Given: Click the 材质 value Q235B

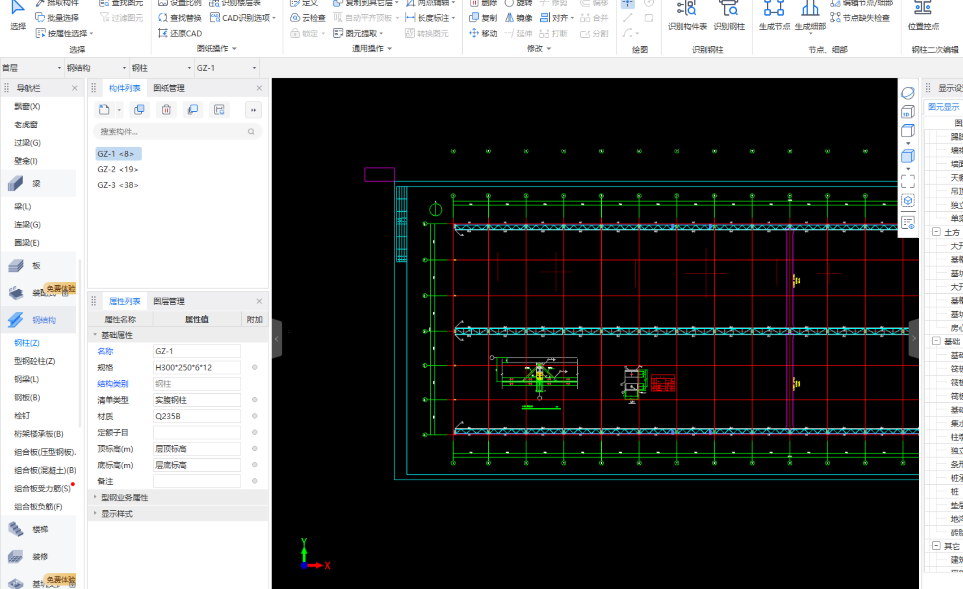Looking at the screenshot, I should 197,416.
